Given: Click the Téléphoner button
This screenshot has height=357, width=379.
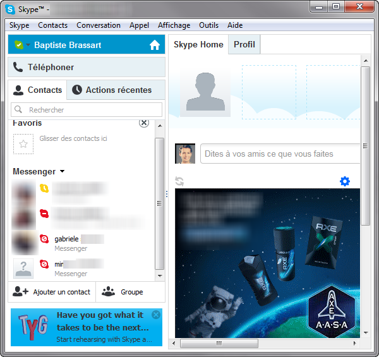Looking at the screenshot, I should 87,67.
